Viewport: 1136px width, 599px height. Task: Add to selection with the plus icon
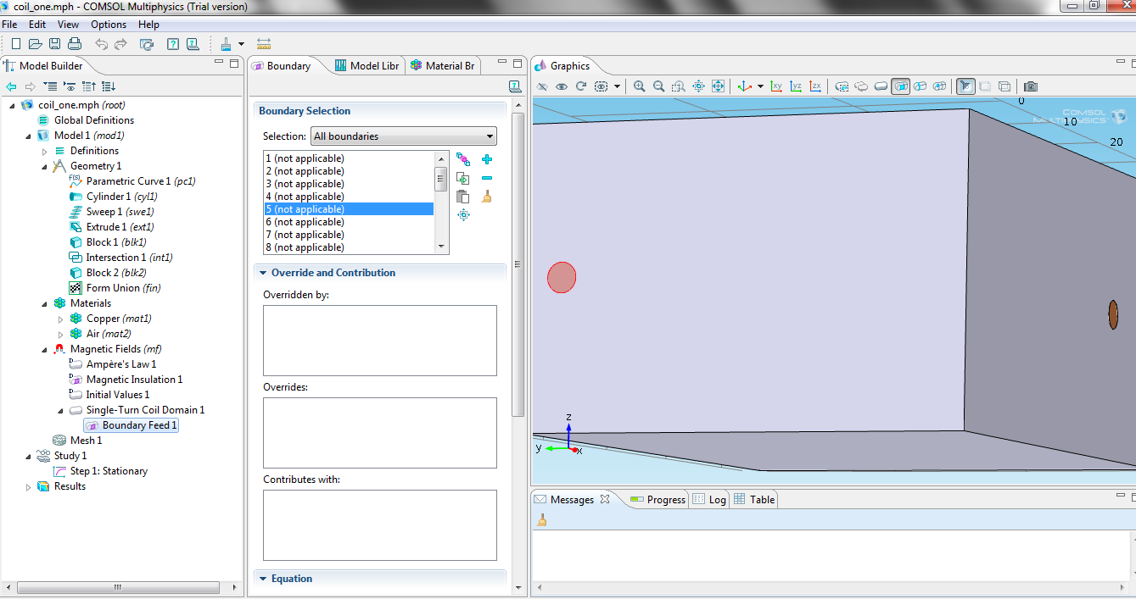[487, 159]
